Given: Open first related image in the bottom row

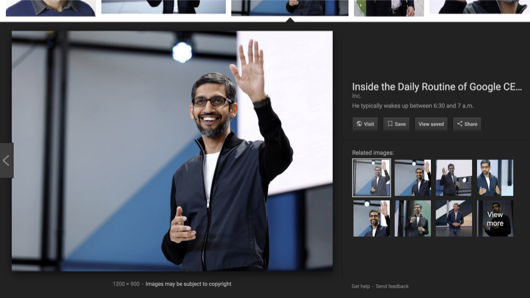Looking at the screenshot, I should (x=371, y=219).
